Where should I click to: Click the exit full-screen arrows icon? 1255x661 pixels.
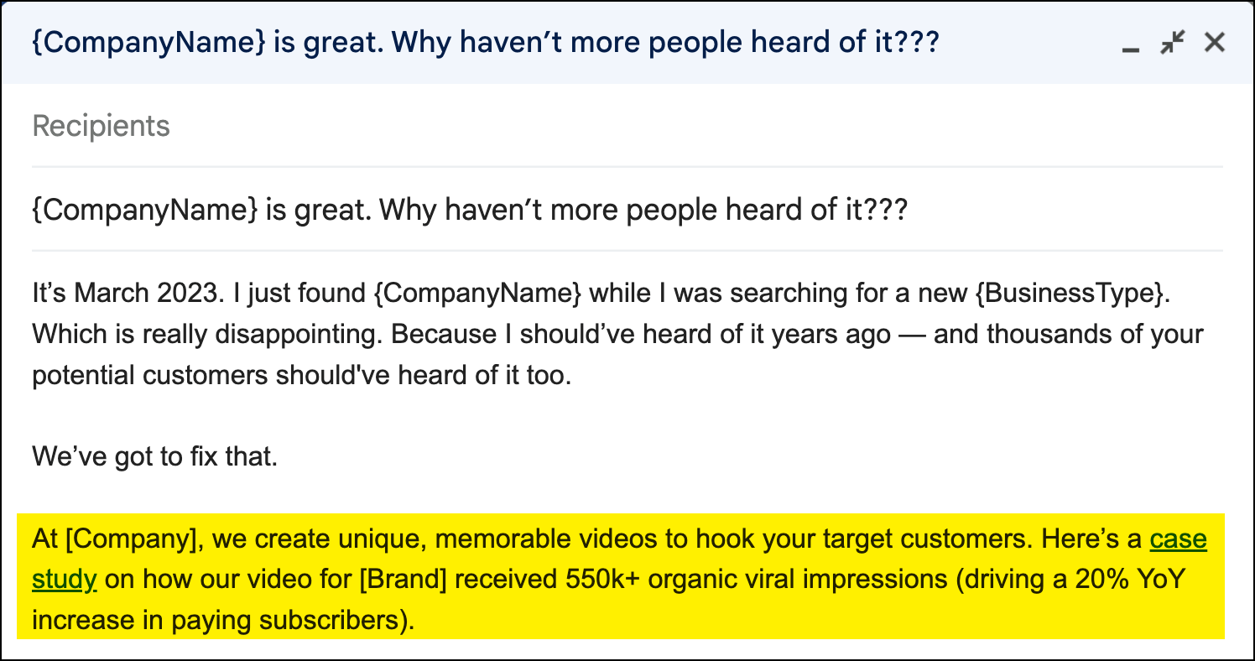click(1173, 42)
